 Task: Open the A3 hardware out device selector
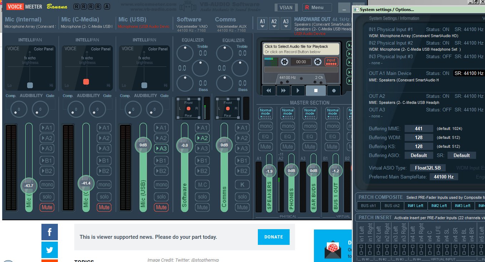tap(286, 23)
